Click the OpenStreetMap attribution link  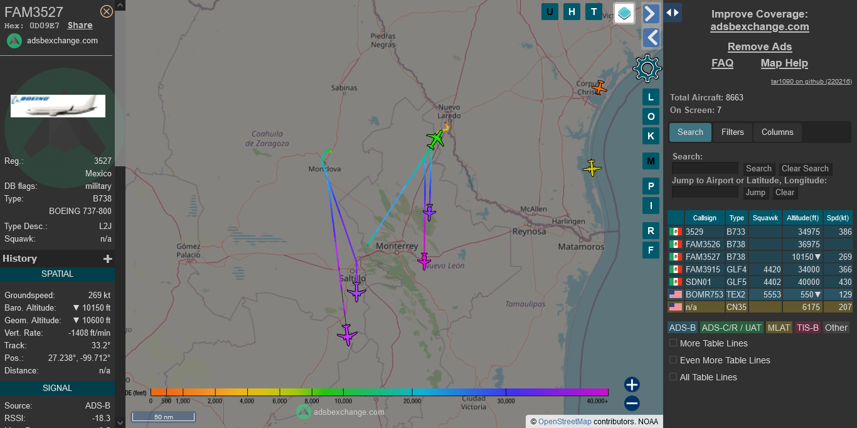(565, 422)
